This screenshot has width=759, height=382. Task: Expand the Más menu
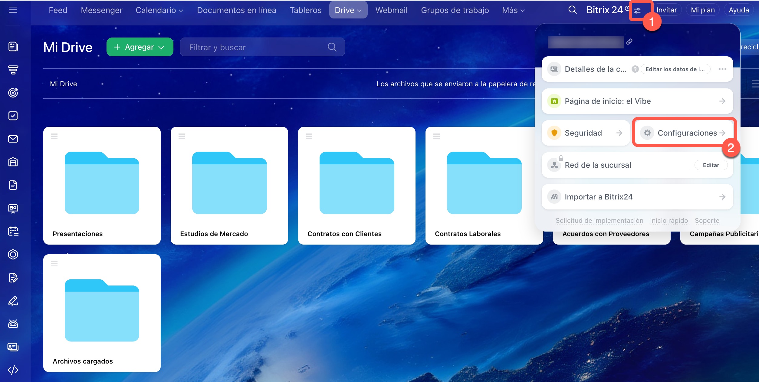click(x=513, y=10)
